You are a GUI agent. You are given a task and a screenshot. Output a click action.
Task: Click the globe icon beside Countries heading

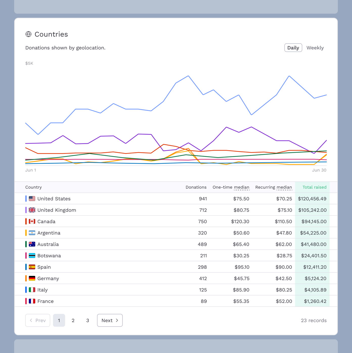click(x=29, y=34)
